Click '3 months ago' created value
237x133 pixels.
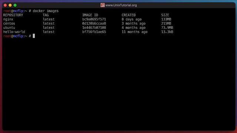pos(133,24)
